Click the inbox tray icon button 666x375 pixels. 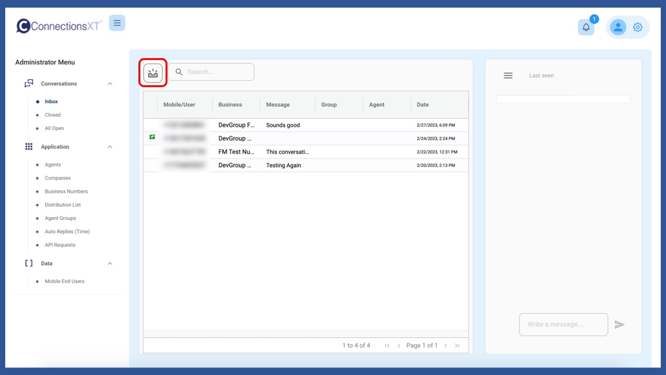coord(153,73)
